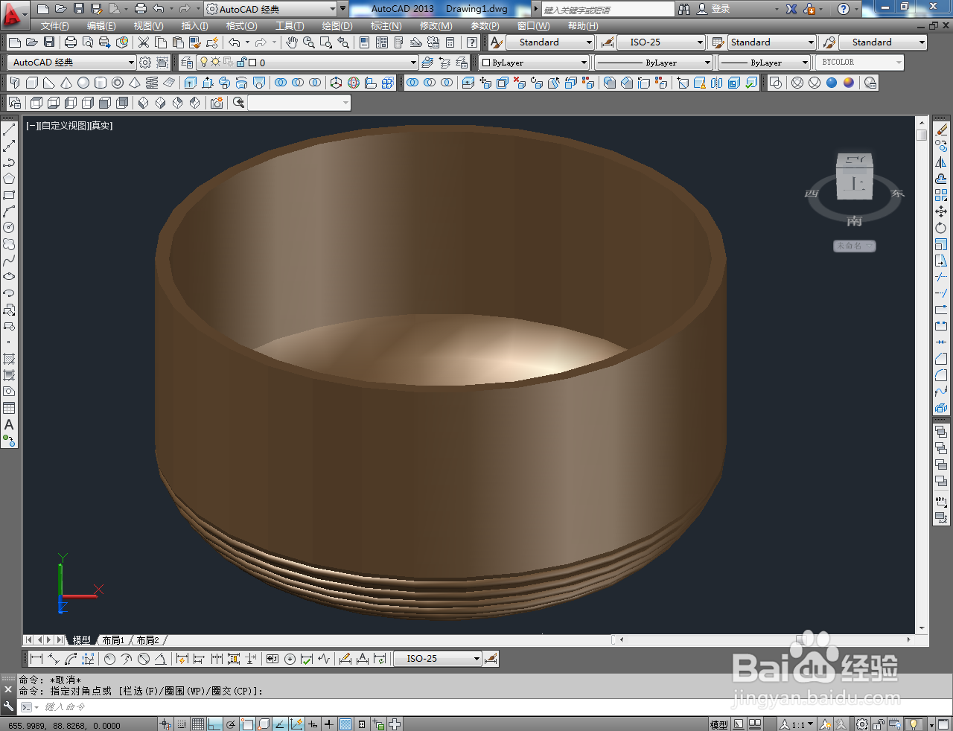Click the Extrude tool icon

pyautogui.click(x=191, y=83)
